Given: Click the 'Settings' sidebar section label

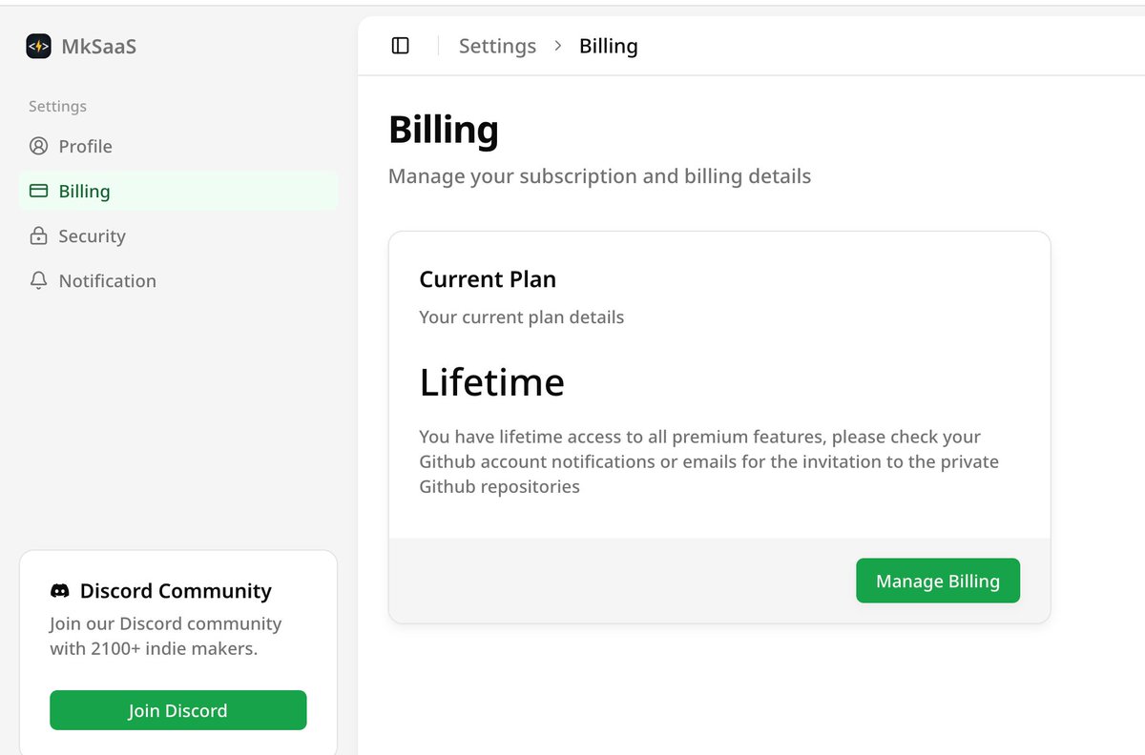Looking at the screenshot, I should (x=57, y=106).
